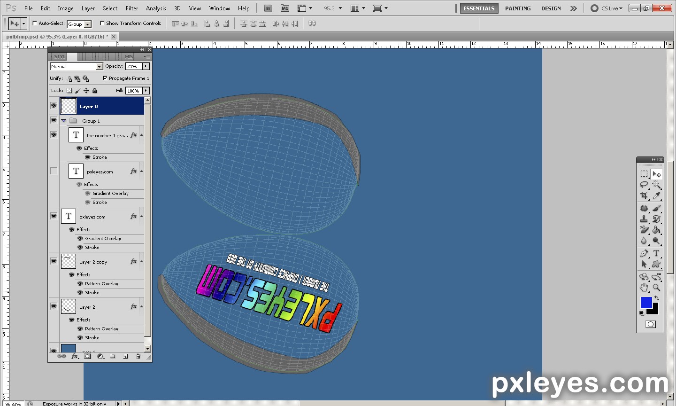Open the Window menu
The height and width of the screenshot is (406, 676).
click(220, 8)
